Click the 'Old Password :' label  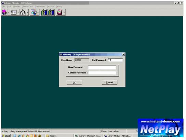point(99,60)
